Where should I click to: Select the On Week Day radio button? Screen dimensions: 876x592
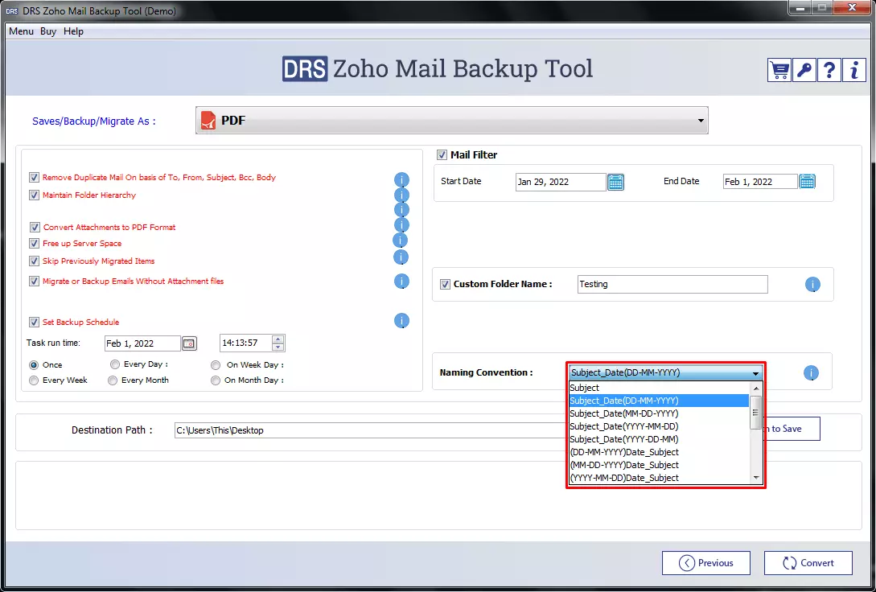[x=216, y=365]
